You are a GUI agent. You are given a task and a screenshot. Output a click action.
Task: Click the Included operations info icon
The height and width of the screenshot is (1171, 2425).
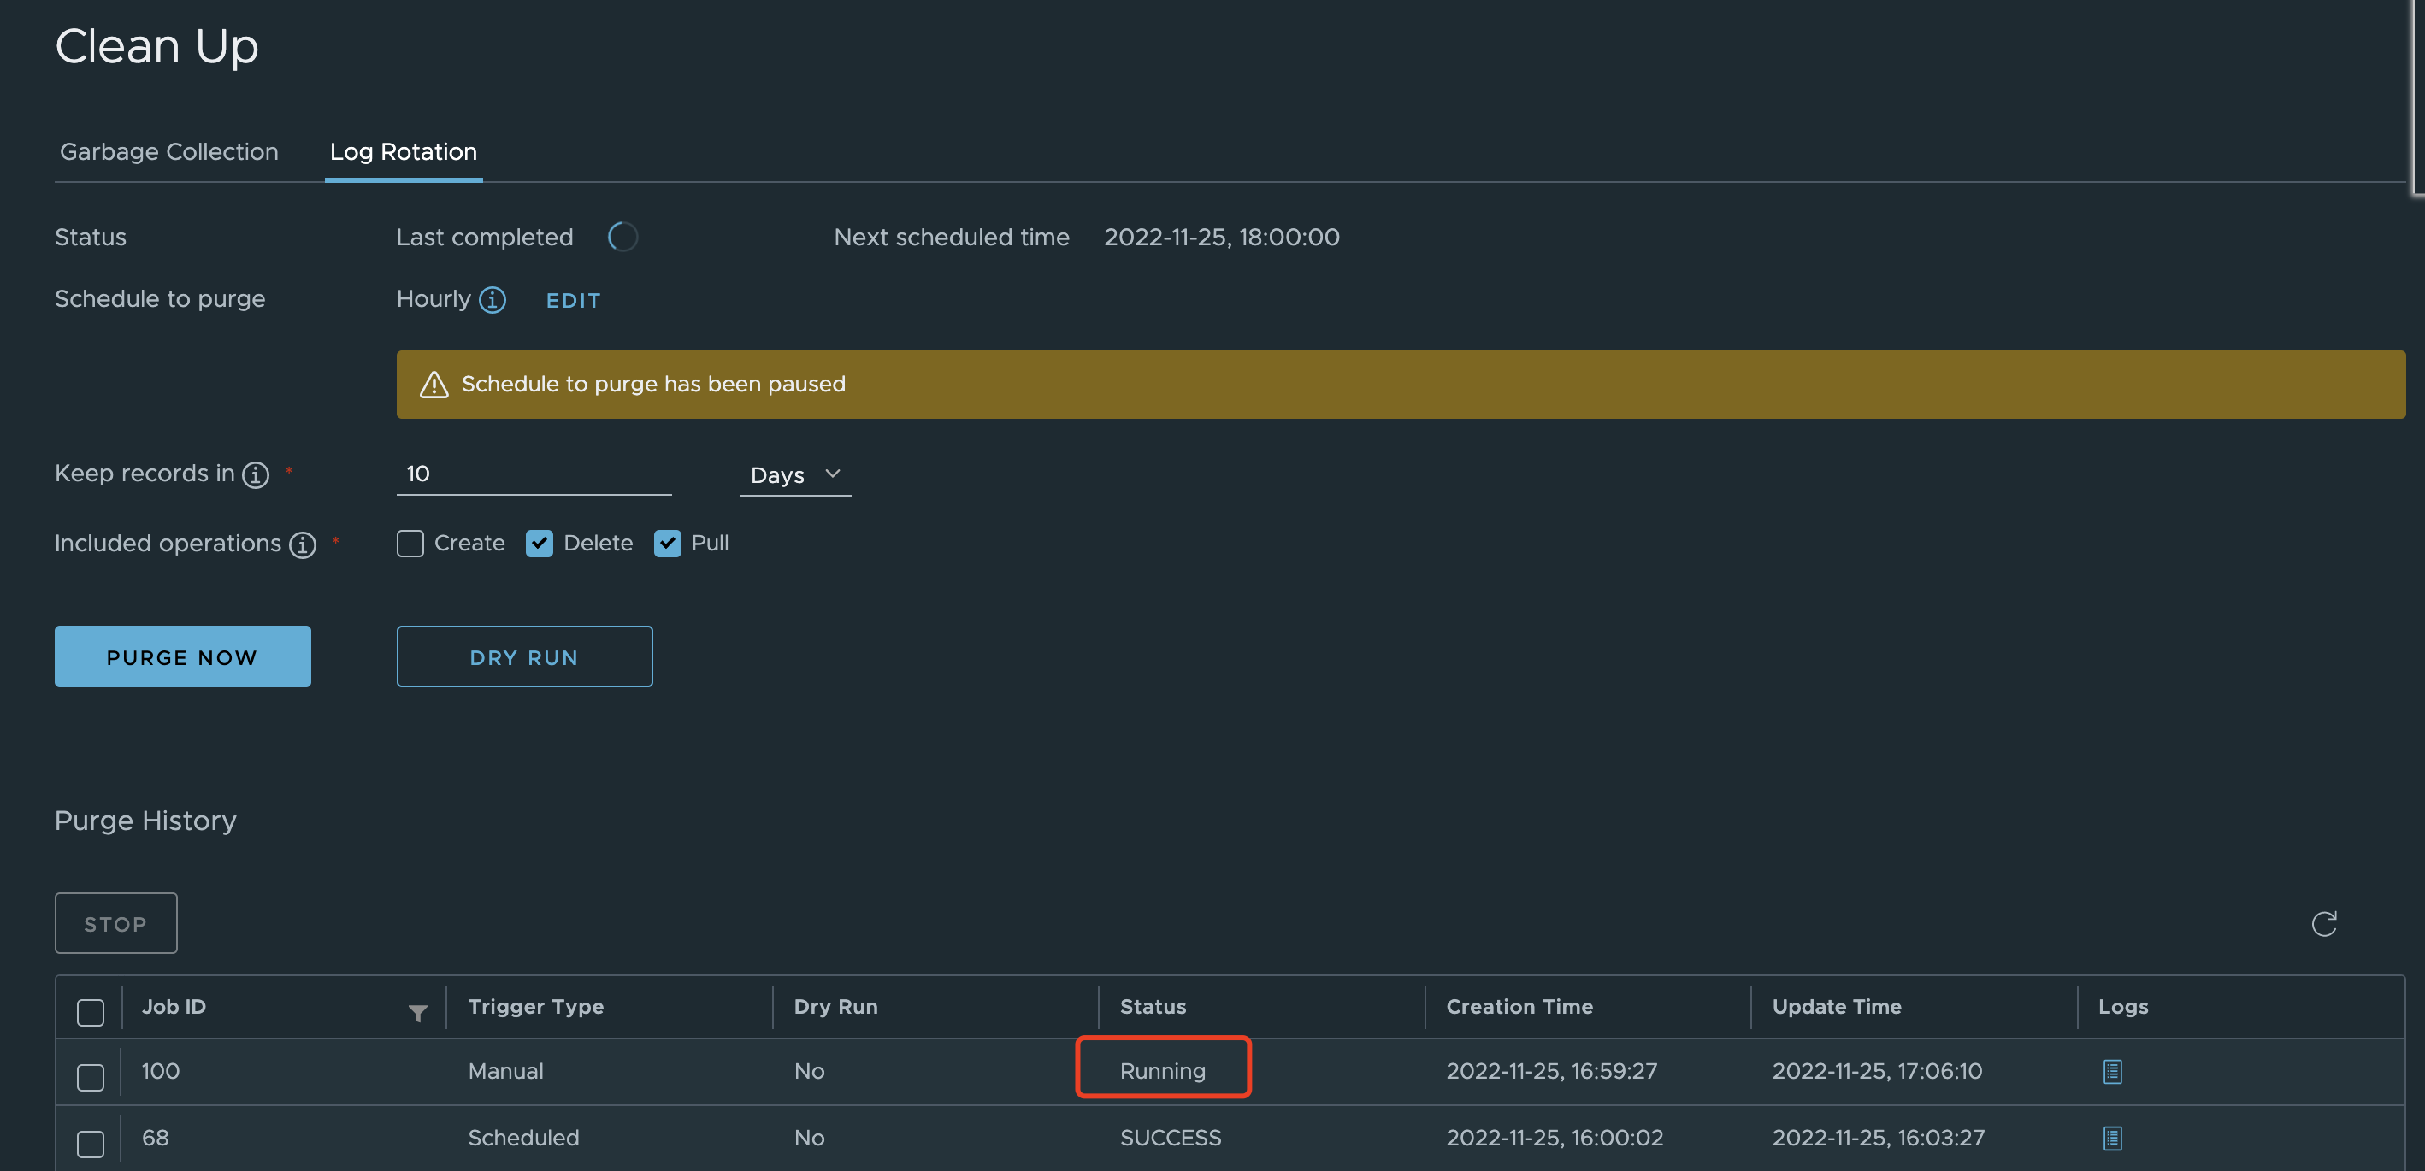coord(302,544)
